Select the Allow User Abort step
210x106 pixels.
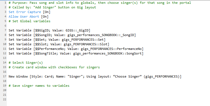(28, 17)
